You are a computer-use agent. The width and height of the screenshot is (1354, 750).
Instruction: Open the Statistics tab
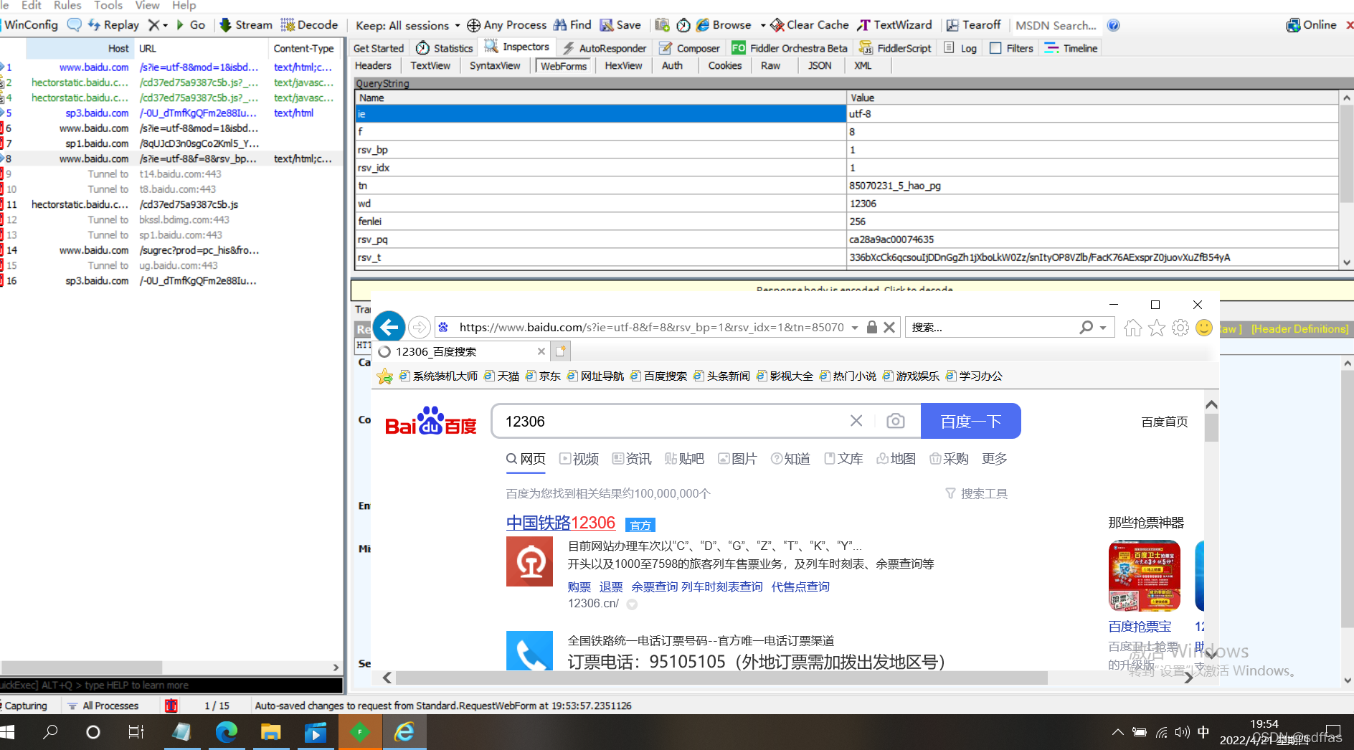pyautogui.click(x=445, y=48)
